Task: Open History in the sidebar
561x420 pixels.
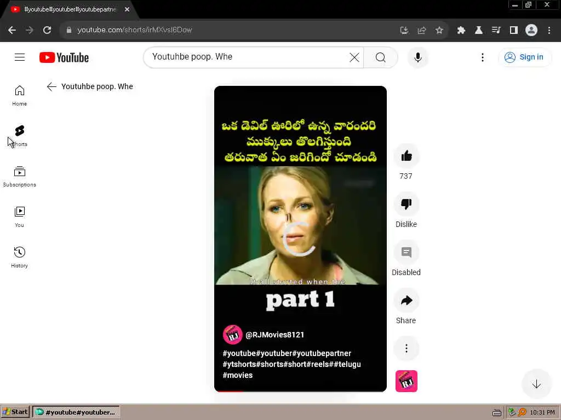Action: pos(19,257)
